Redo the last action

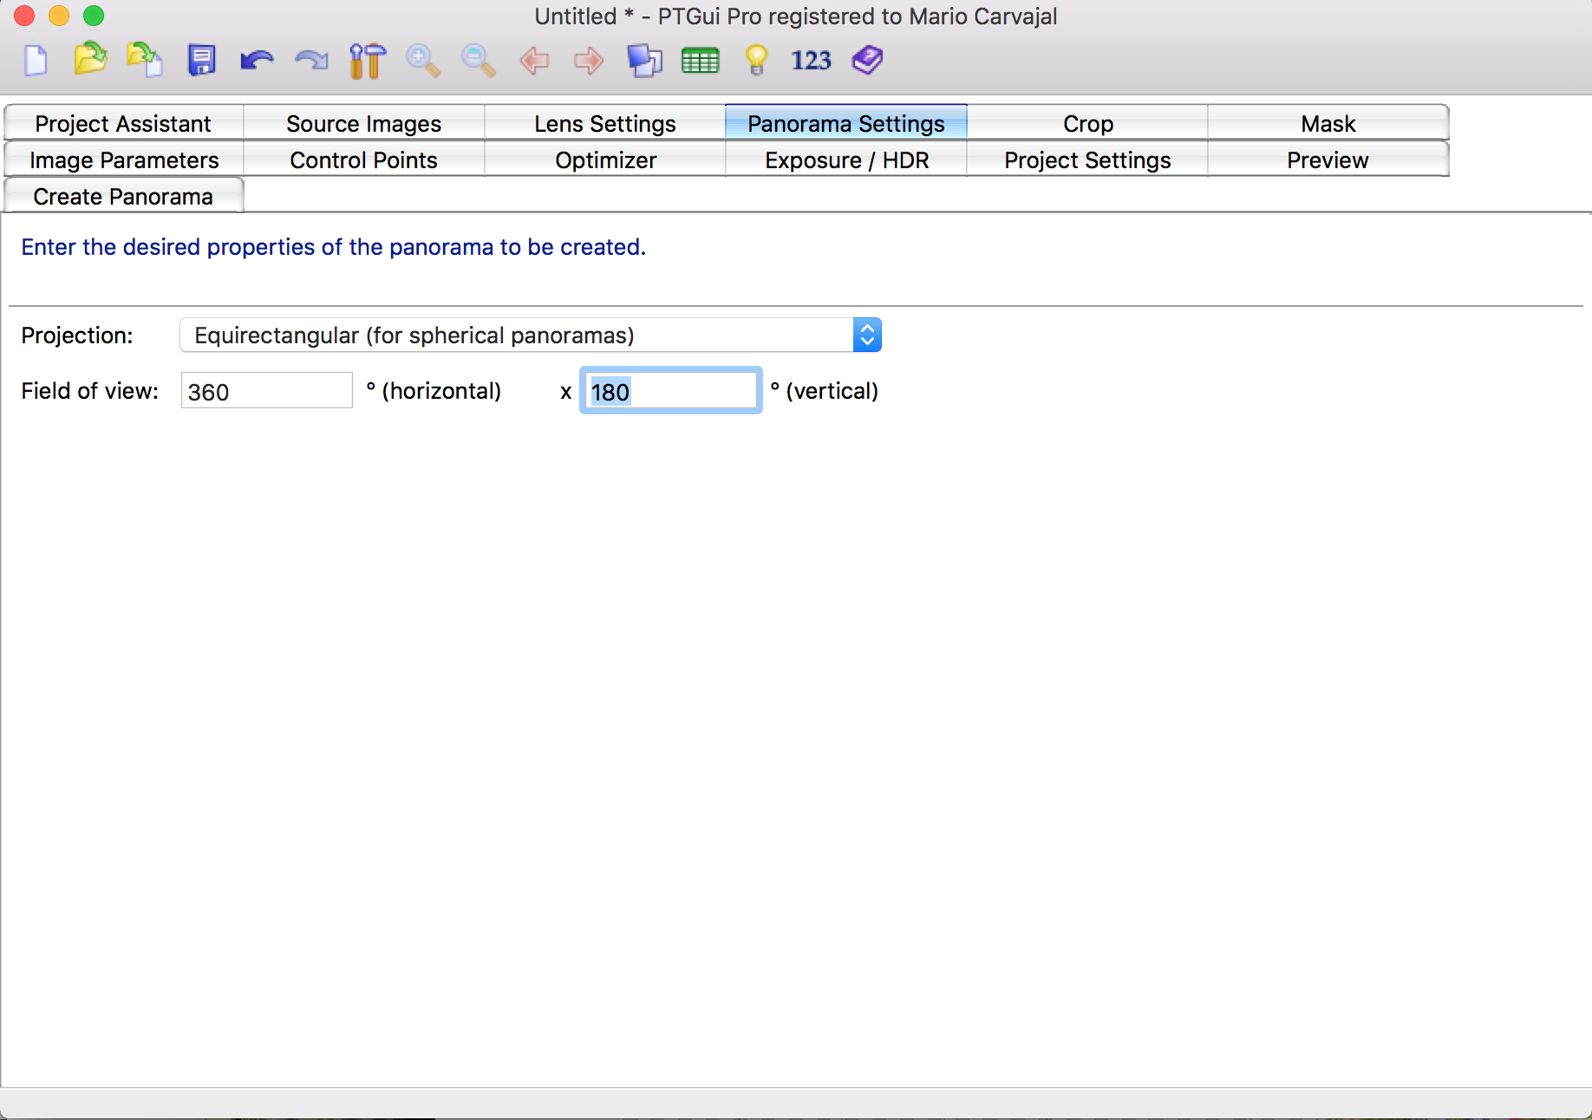(311, 61)
